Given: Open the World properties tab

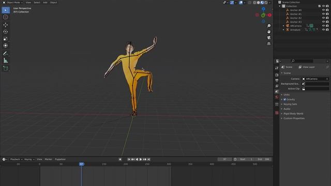Looking at the screenshot, I should click(x=277, y=97).
